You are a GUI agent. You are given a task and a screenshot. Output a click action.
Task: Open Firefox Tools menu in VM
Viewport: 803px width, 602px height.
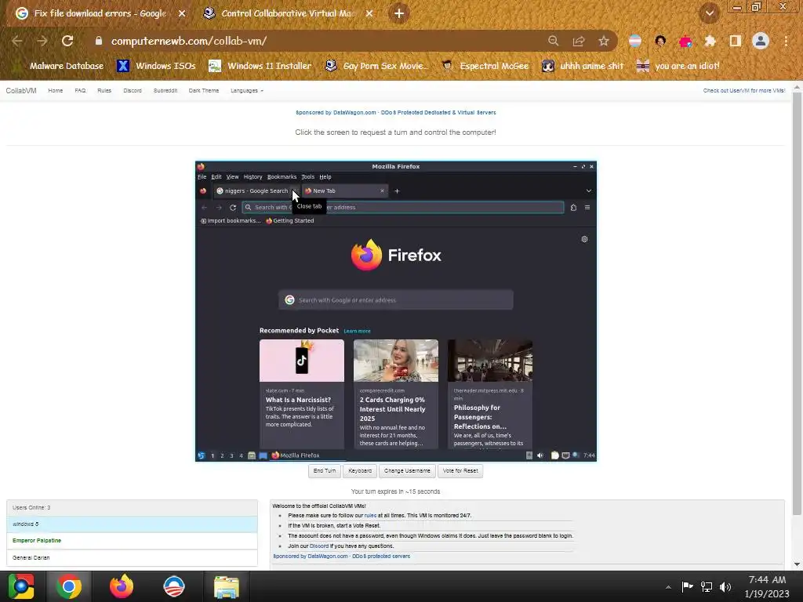(307, 176)
